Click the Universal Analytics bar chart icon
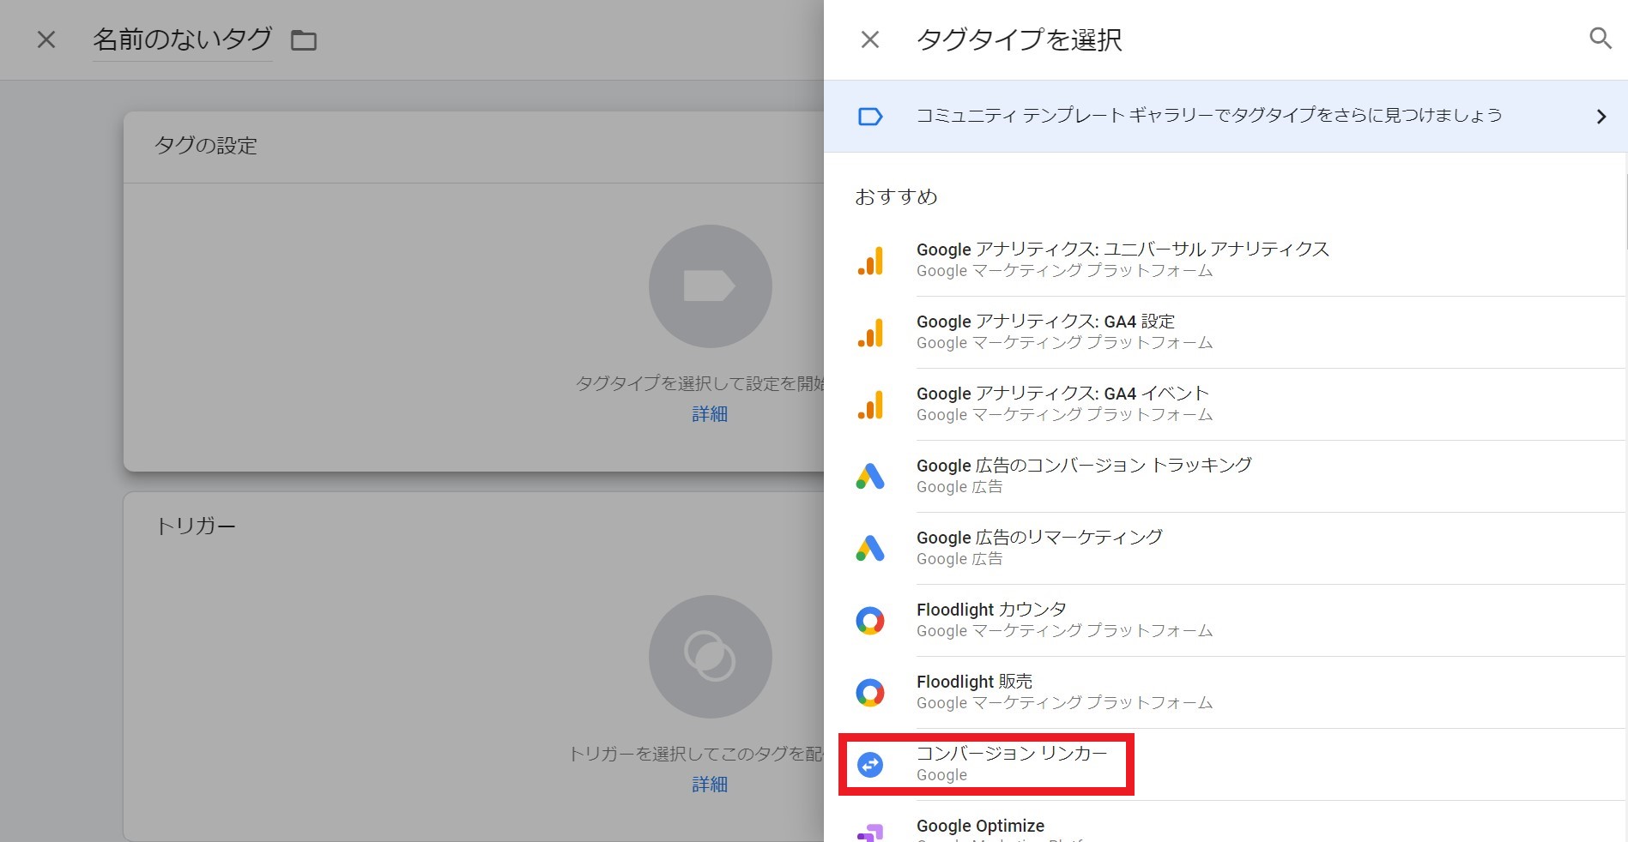Viewport: 1628px width, 842px height. 870,261
